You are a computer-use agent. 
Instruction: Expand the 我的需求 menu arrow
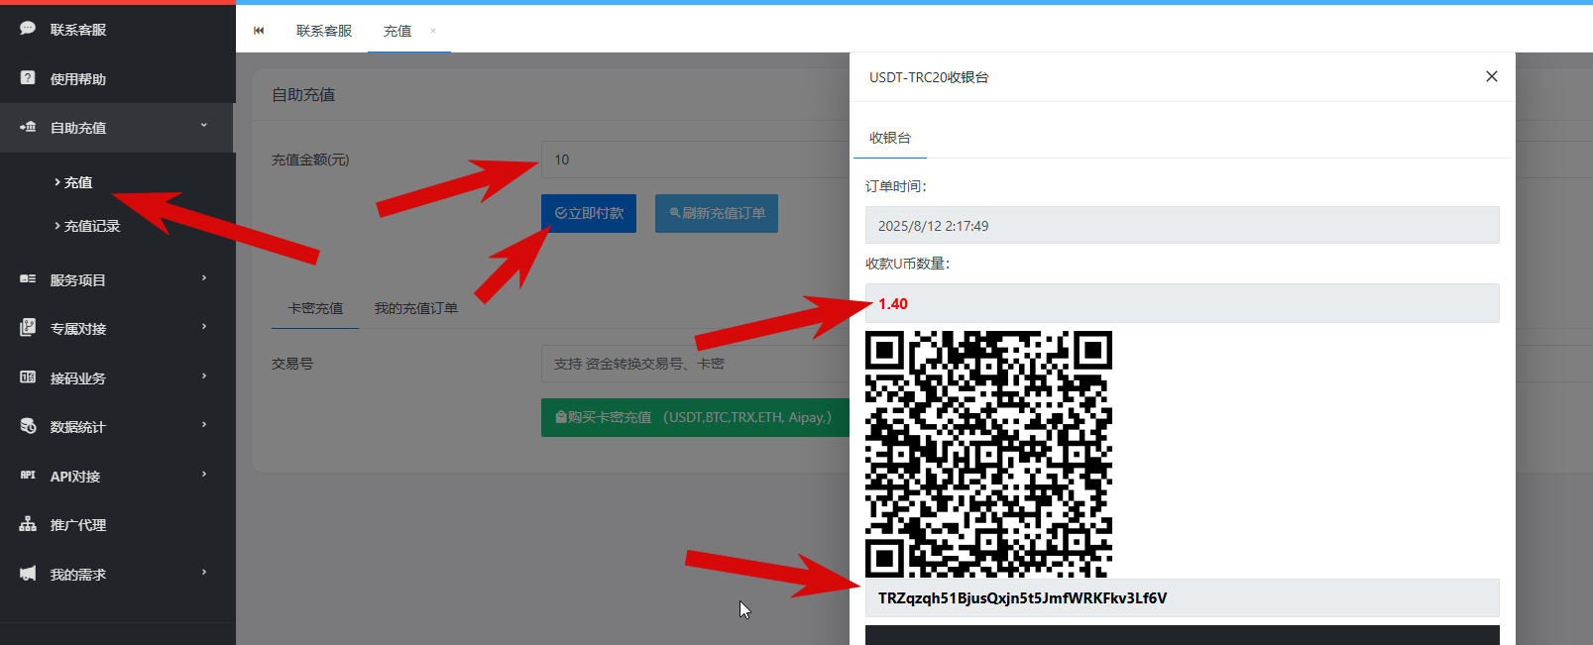(204, 573)
